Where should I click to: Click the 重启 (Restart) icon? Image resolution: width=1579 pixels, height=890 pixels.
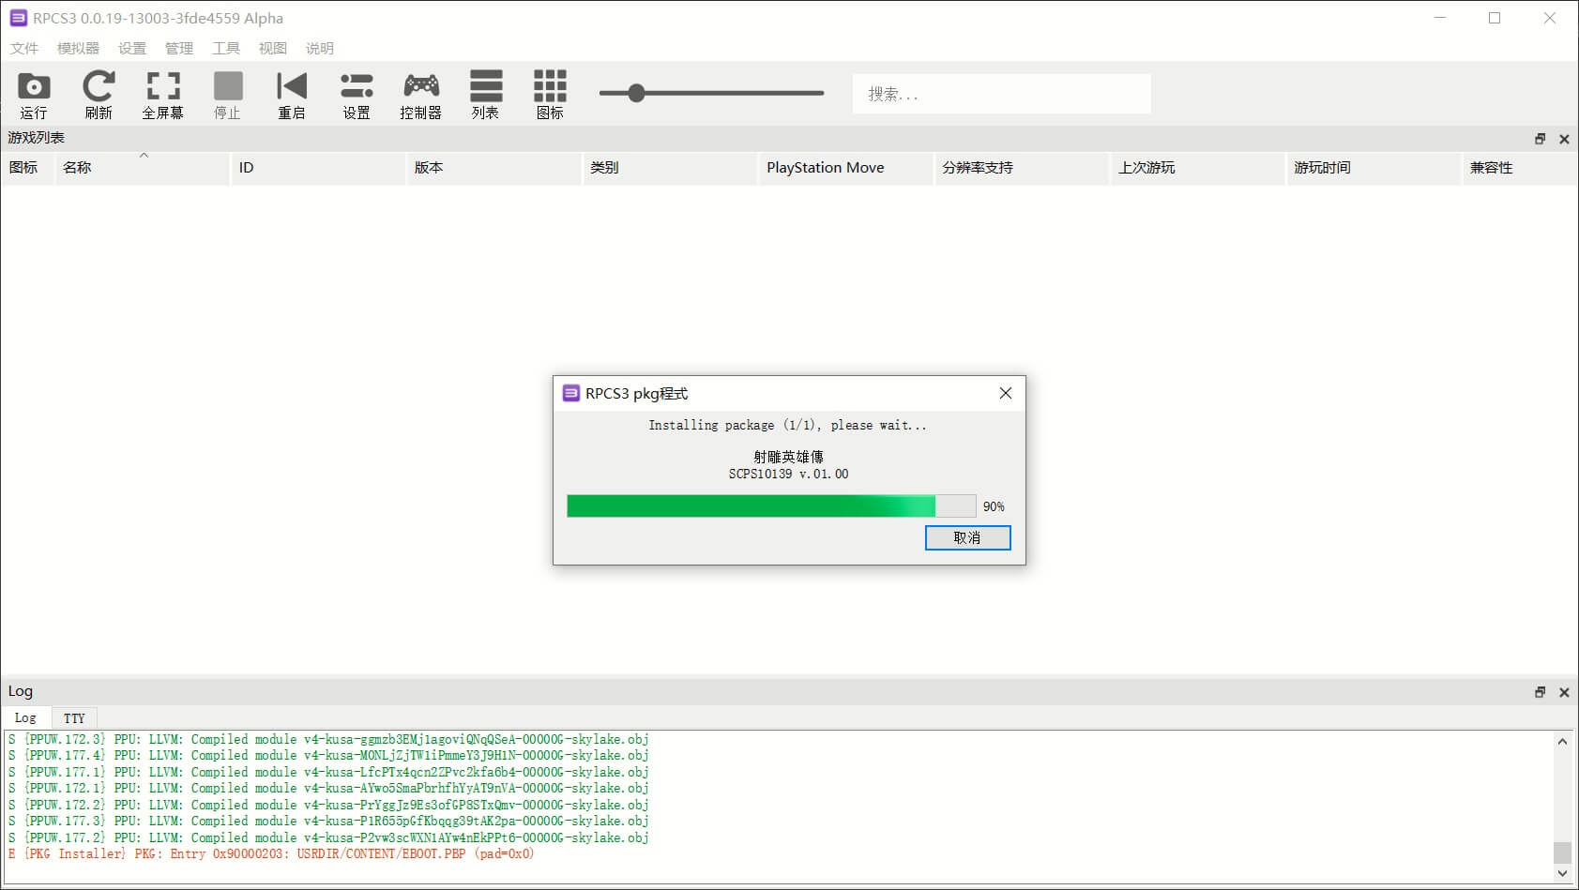pos(292,94)
